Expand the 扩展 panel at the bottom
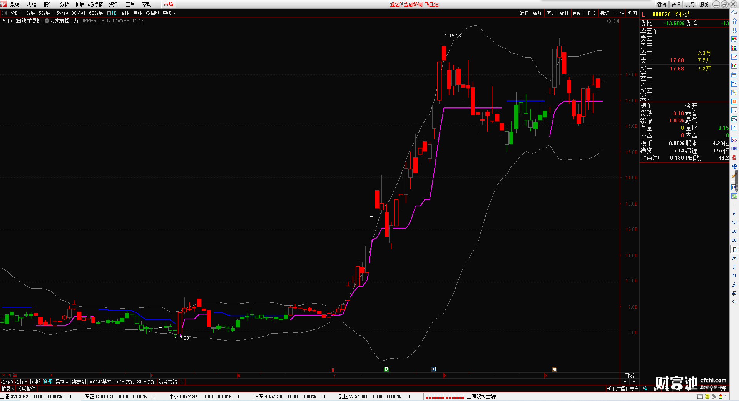Viewport: 739px width, 401px height. [x=8, y=389]
